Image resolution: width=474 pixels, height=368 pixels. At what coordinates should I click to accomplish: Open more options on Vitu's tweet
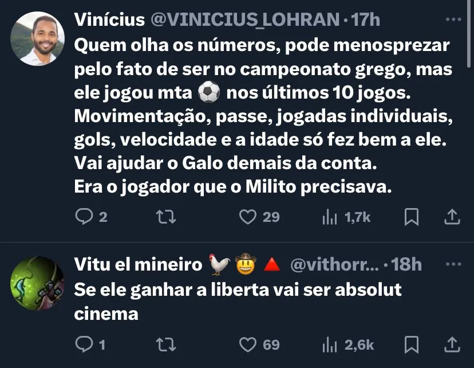[x=453, y=264]
